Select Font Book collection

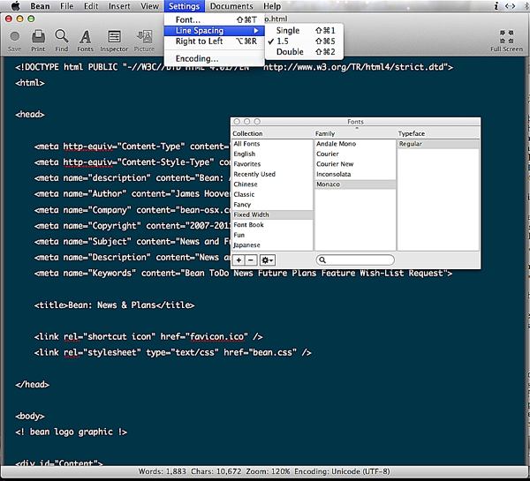272,225
